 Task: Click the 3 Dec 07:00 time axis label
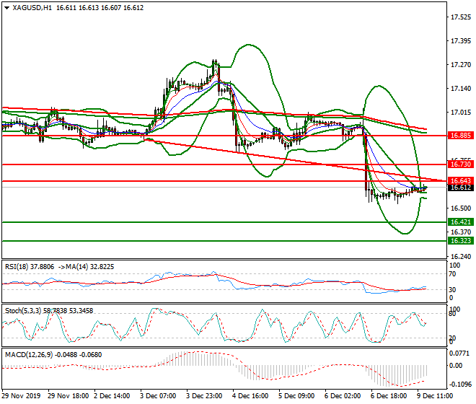coord(158,396)
